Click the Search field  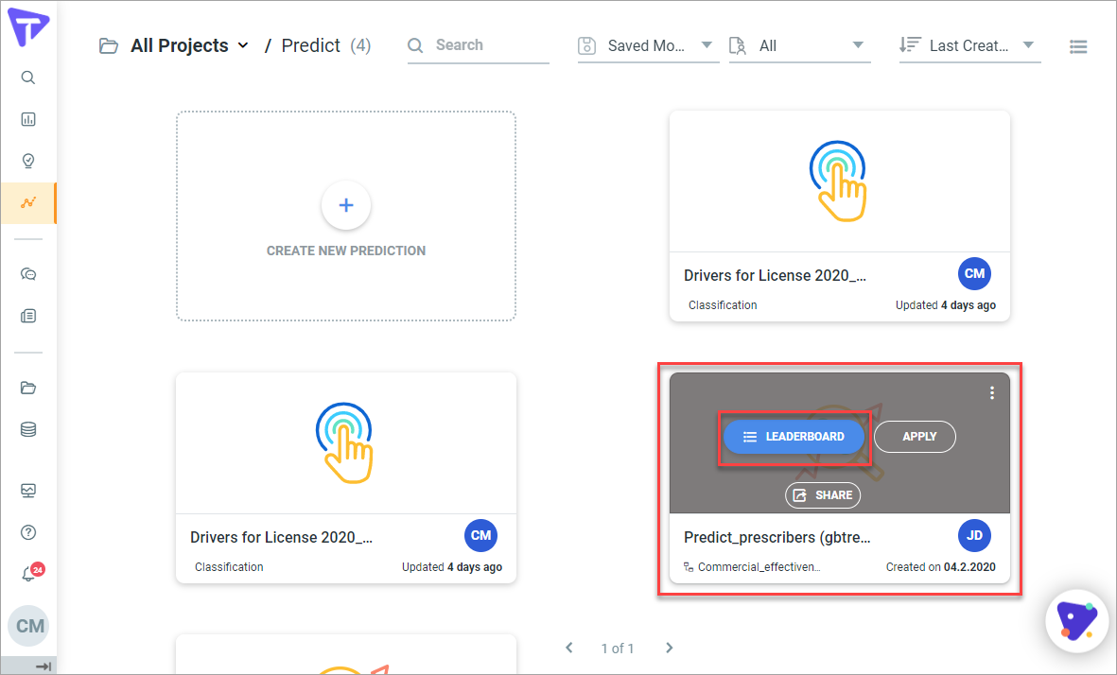click(x=478, y=45)
